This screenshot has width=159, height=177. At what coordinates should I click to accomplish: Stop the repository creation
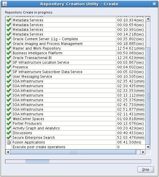[146, 169]
